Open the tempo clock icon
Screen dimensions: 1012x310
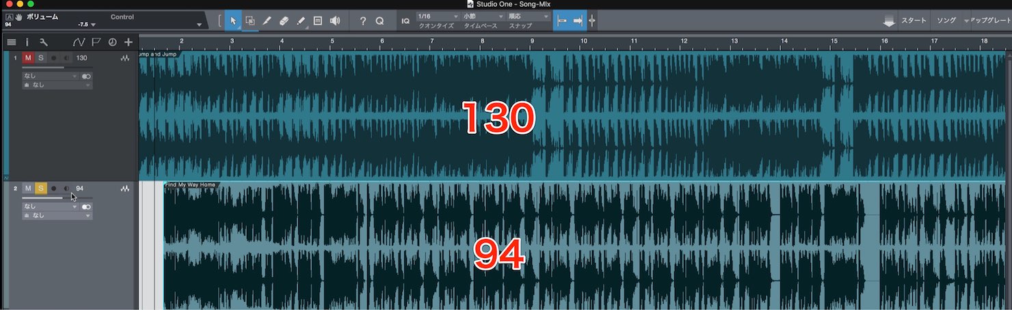click(112, 42)
